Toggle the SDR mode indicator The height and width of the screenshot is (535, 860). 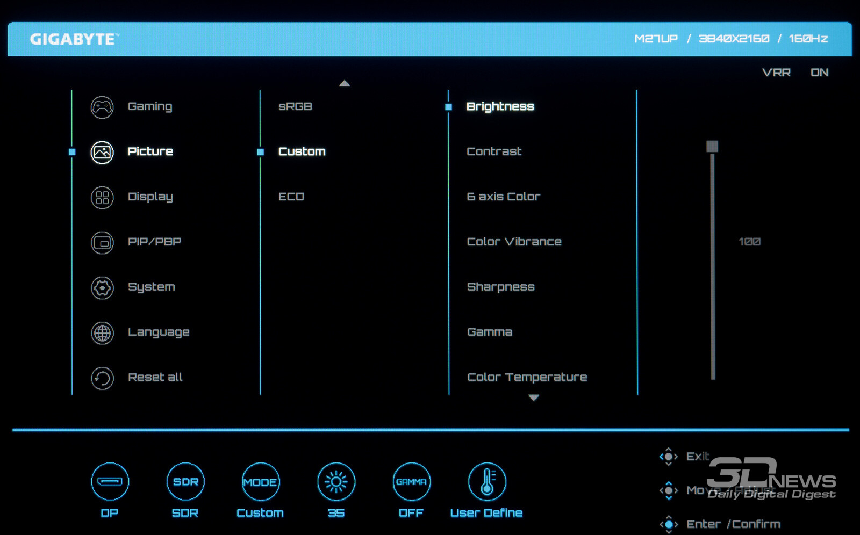(x=185, y=481)
